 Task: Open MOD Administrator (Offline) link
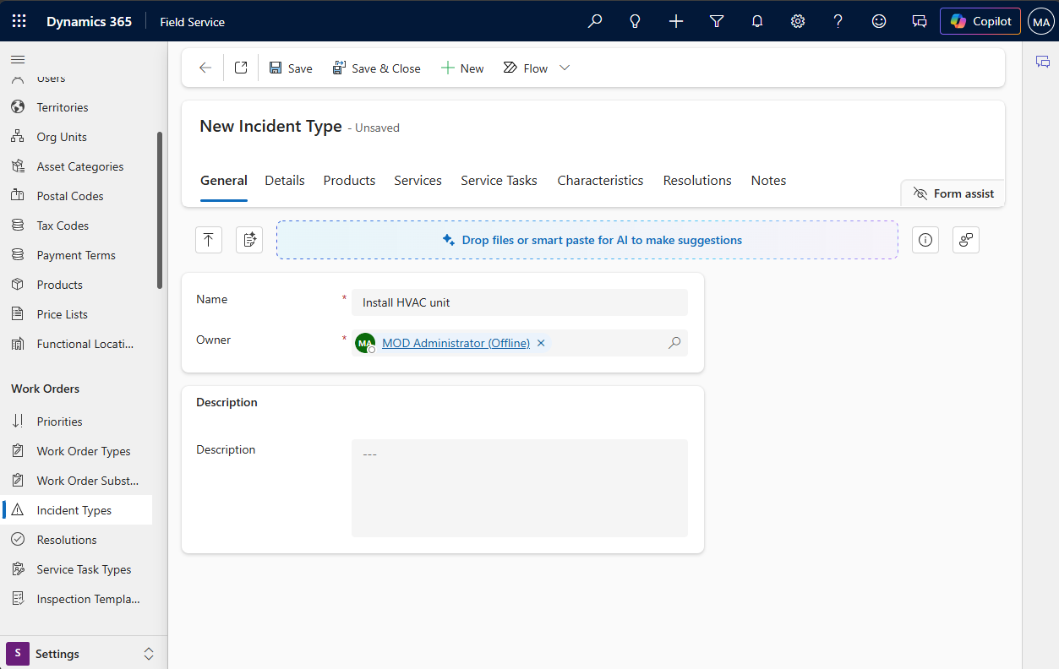click(x=456, y=343)
